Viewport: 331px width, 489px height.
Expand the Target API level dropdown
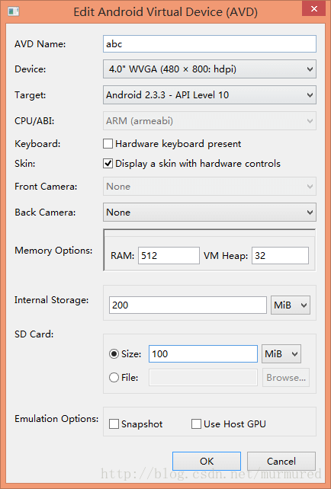pos(210,94)
